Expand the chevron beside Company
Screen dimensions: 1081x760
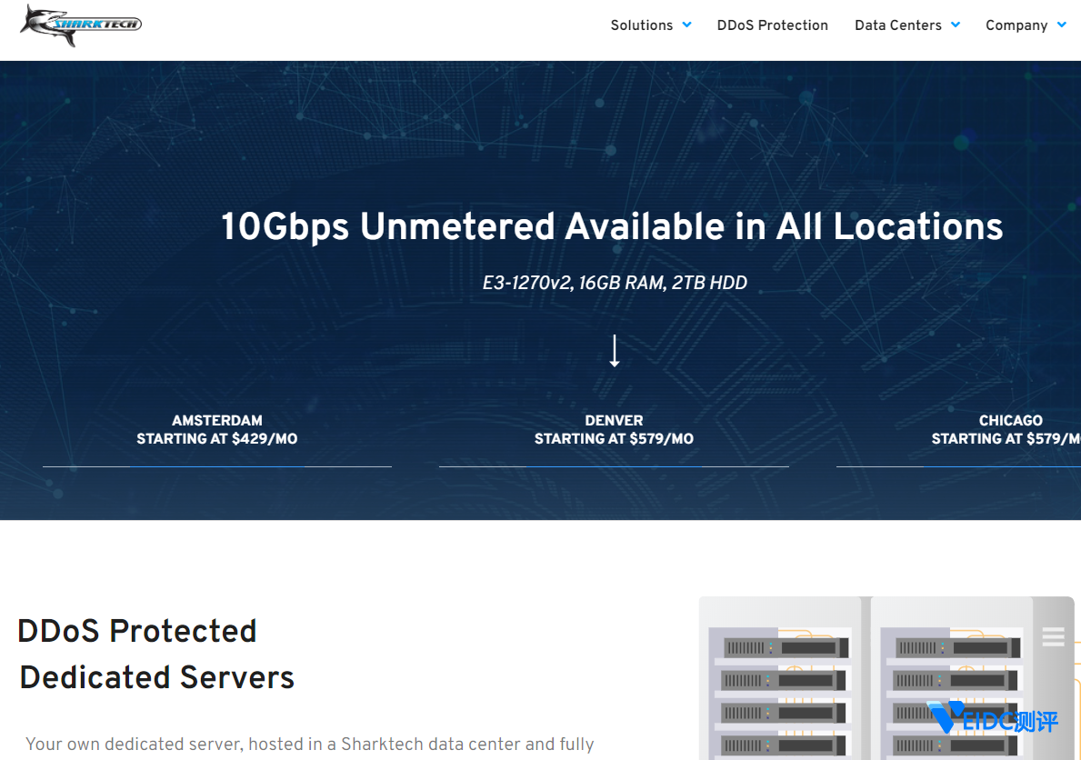(x=1062, y=25)
